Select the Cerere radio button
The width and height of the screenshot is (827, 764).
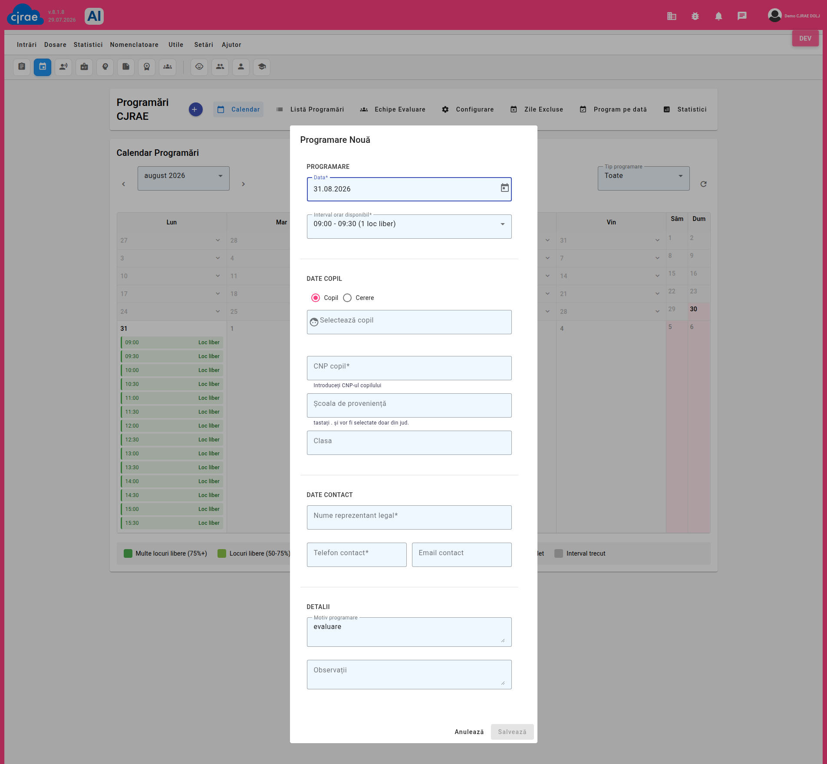pos(347,298)
